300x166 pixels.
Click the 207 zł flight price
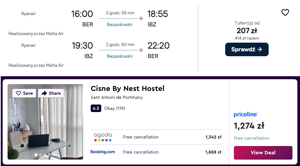(x=247, y=31)
